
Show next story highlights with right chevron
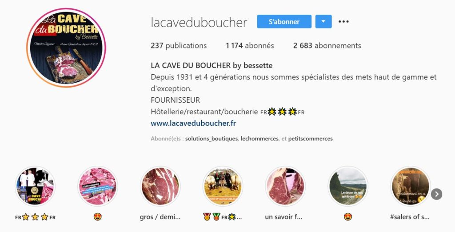click(436, 194)
